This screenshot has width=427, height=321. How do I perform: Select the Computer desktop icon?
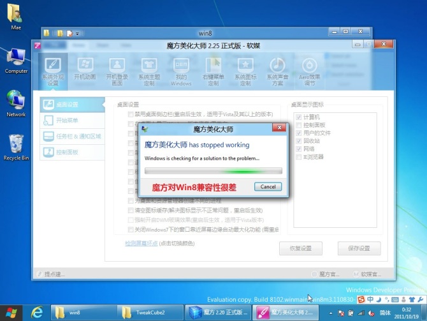[x=16, y=61]
